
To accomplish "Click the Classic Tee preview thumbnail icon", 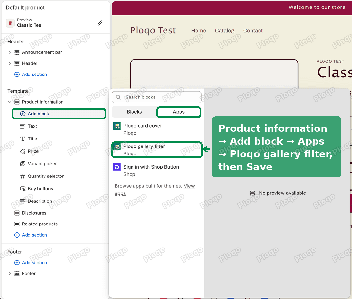I will click(x=10, y=23).
